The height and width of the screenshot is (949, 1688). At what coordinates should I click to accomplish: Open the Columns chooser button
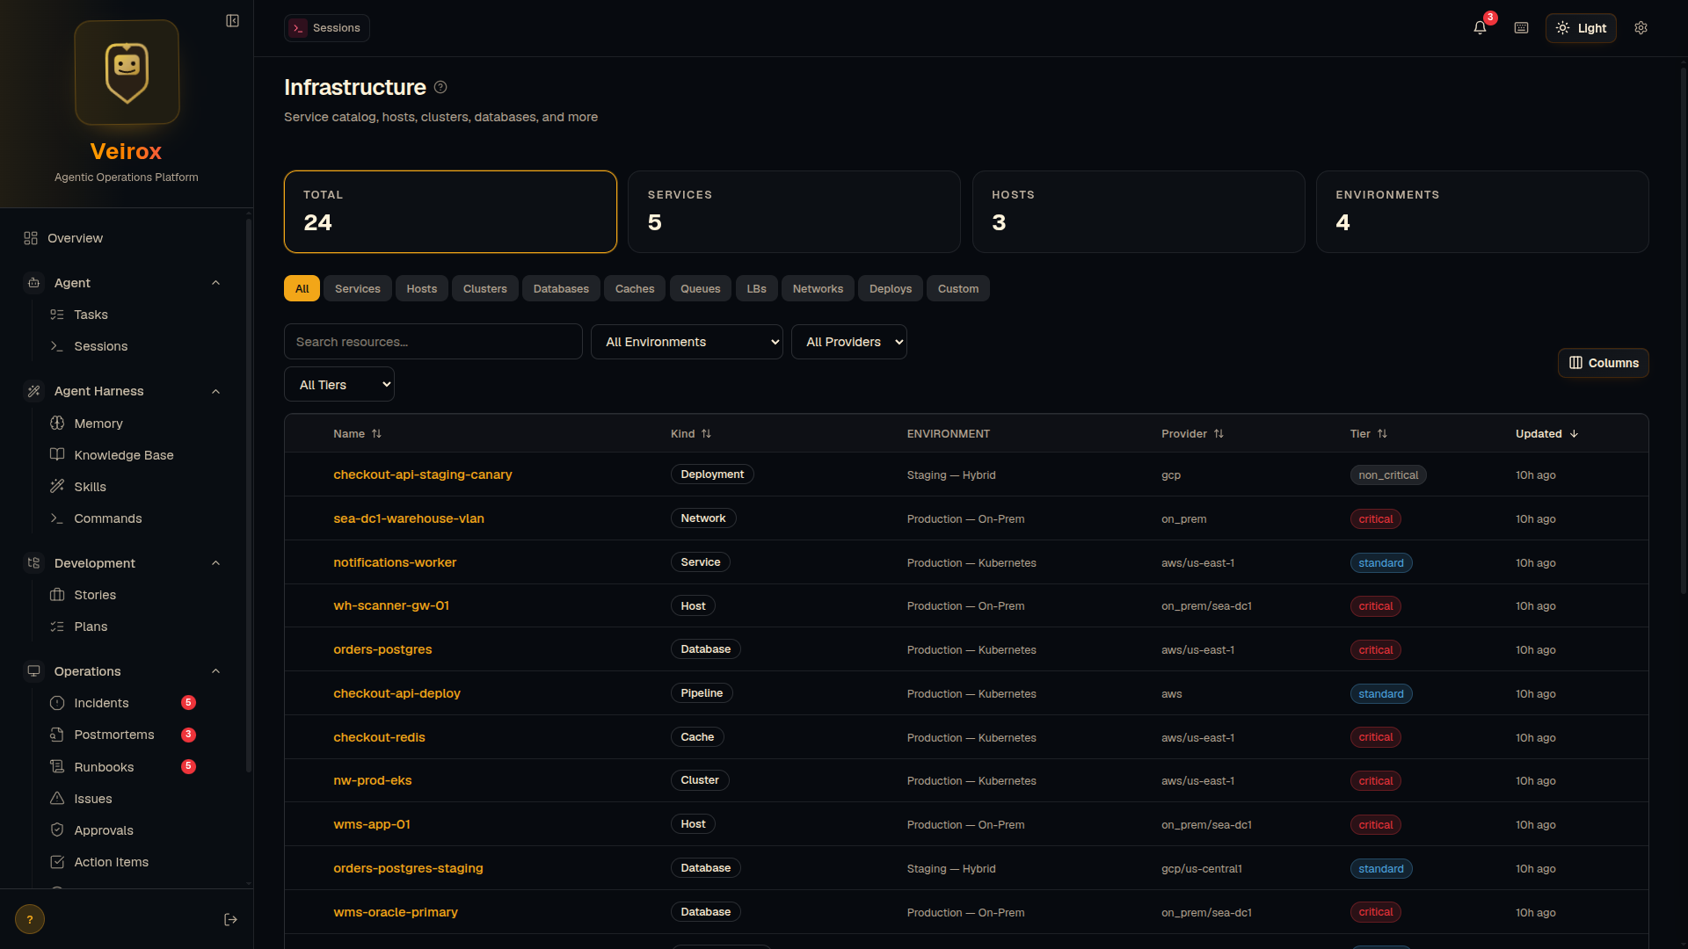point(1603,363)
